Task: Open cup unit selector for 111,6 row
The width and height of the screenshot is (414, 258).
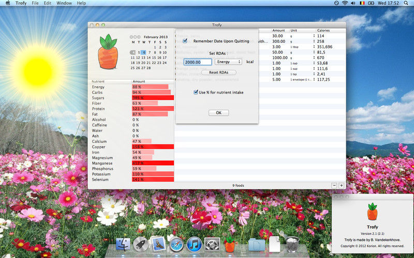Action: tap(314, 69)
